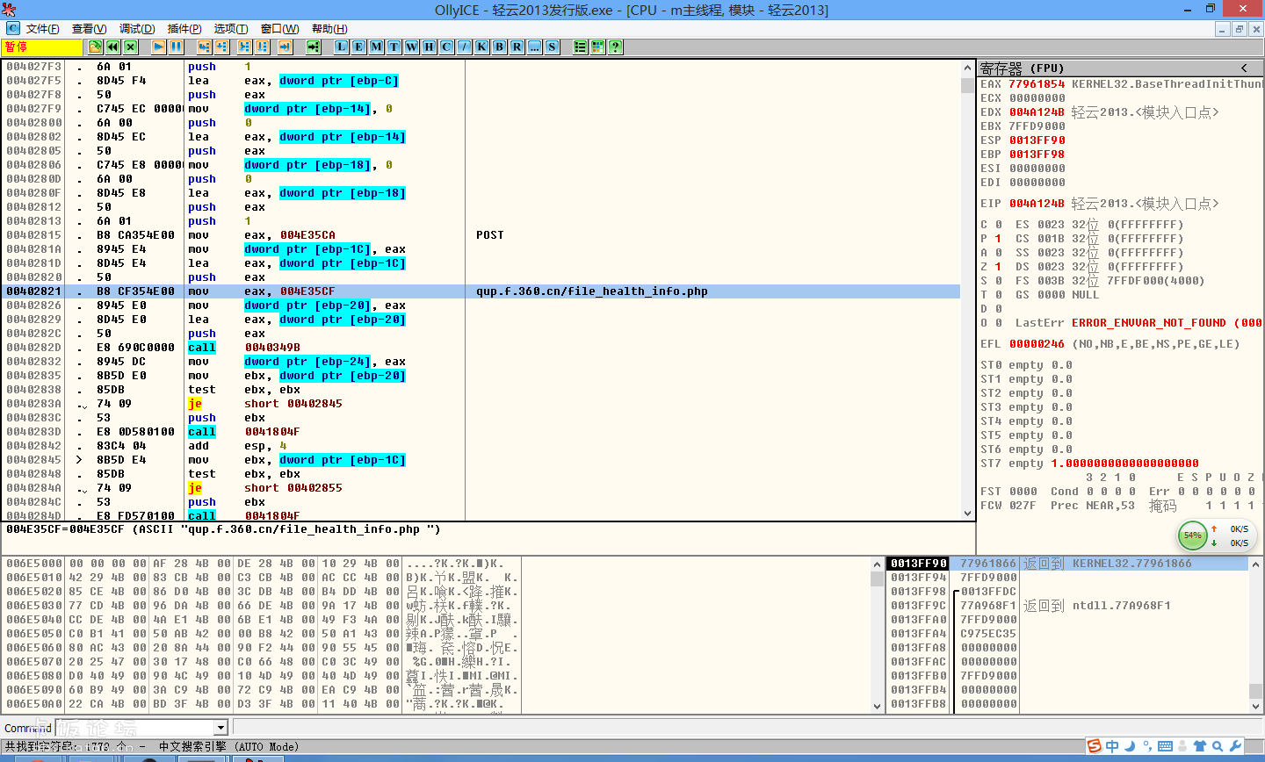Open the 选项(T) menu
Screen dimensions: 1265x762
[231, 29]
